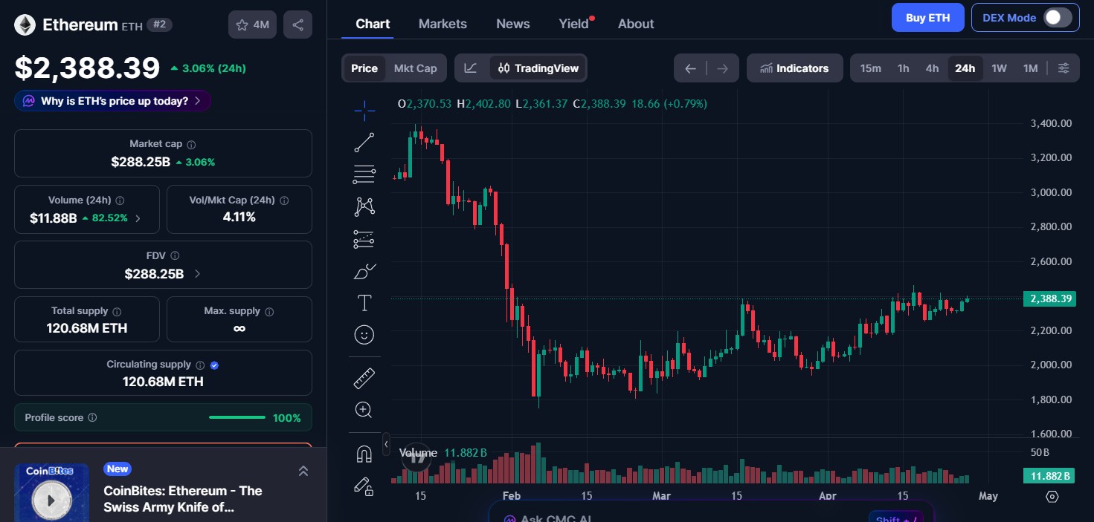Enable the Magnet snapping mode
The height and width of the screenshot is (522, 1094).
[x=364, y=453]
